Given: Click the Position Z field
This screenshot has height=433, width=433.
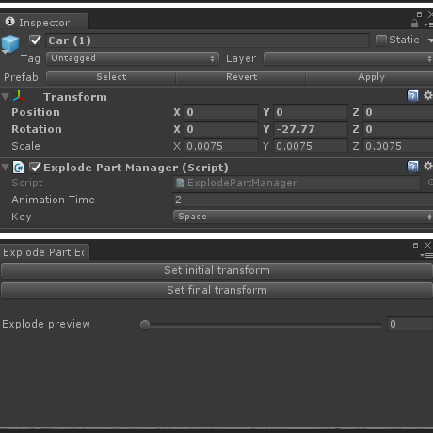Looking at the screenshot, I should (398, 112).
